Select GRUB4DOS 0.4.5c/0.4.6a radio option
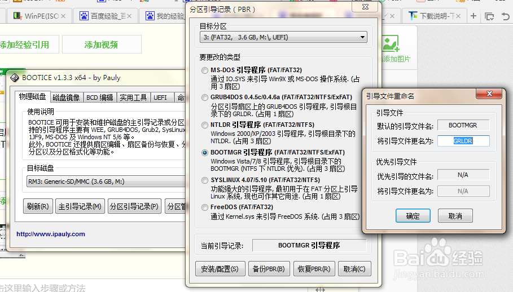Viewport: 513px width, 292px height. click(205, 98)
